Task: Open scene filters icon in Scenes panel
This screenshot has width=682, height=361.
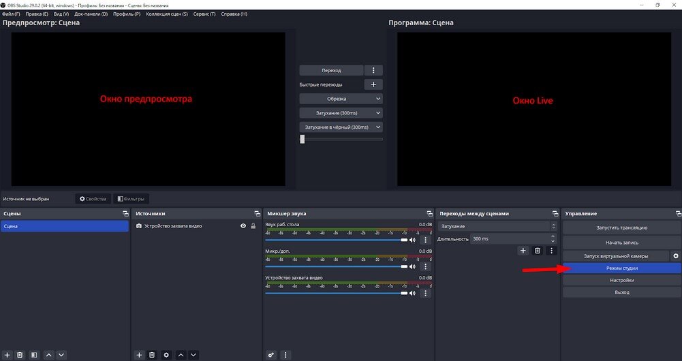Action: click(x=34, y=355)
